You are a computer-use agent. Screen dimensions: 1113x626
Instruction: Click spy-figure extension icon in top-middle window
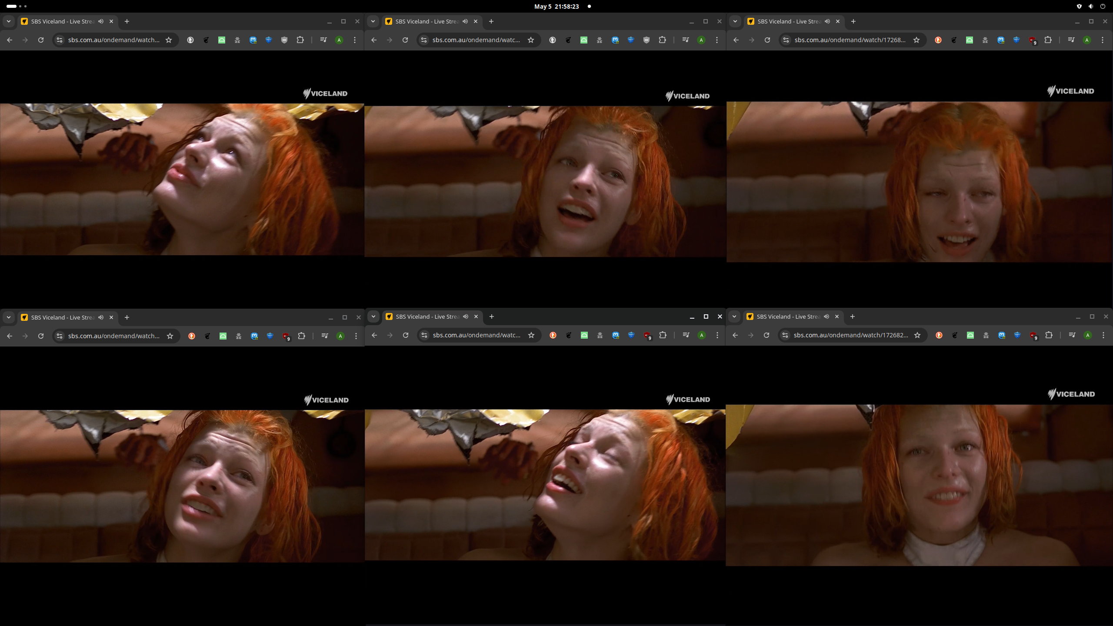tap(600, 40)
